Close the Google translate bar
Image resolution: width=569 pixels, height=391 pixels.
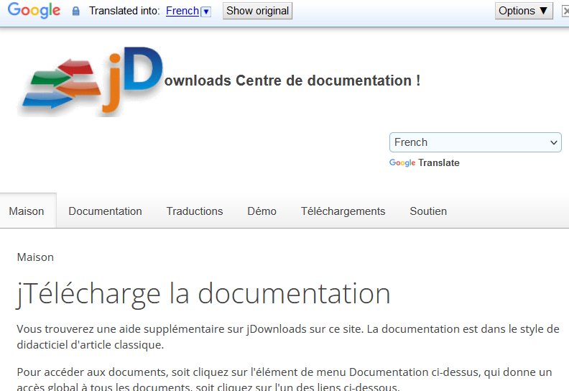[x=565, y=11]
